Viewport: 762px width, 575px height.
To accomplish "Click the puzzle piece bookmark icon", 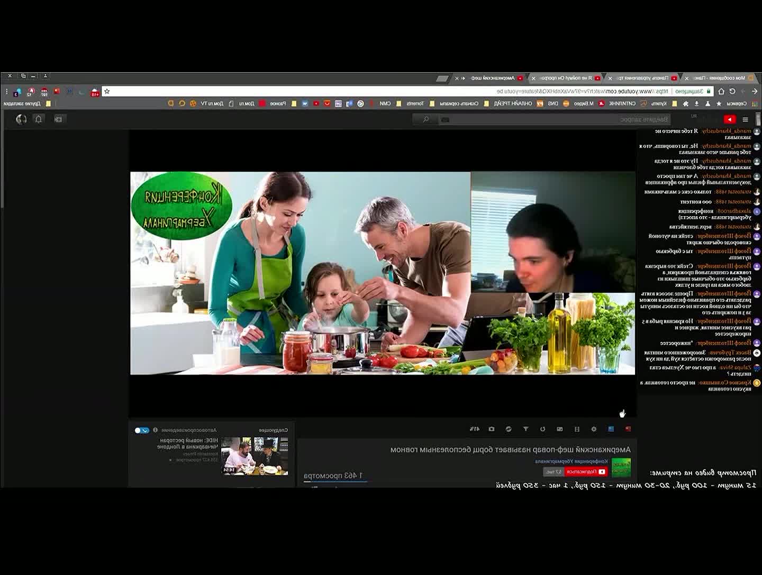I will click(x=686, y=104).
